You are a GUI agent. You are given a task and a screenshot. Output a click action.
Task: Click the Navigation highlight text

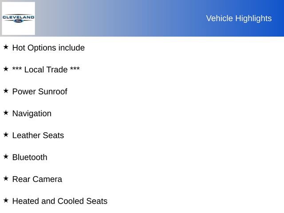coord(32,113)
